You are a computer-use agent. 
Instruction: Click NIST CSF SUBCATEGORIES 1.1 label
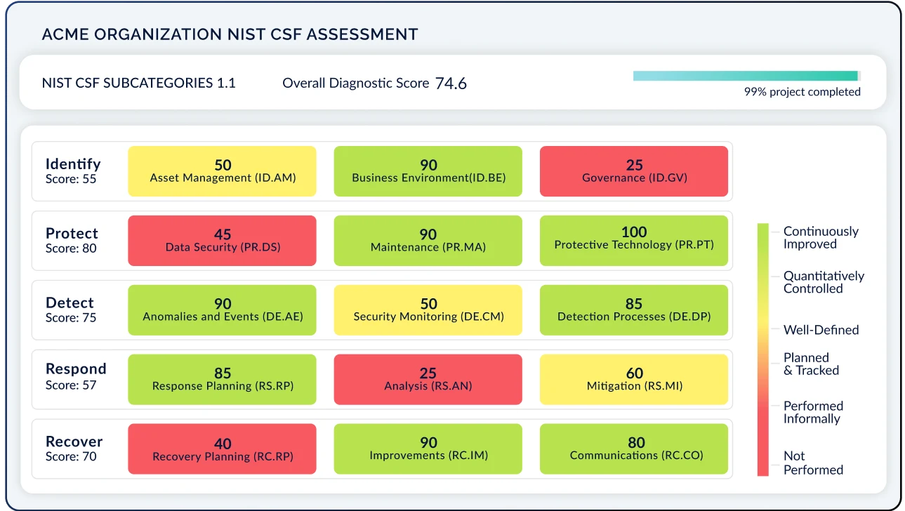139,83
